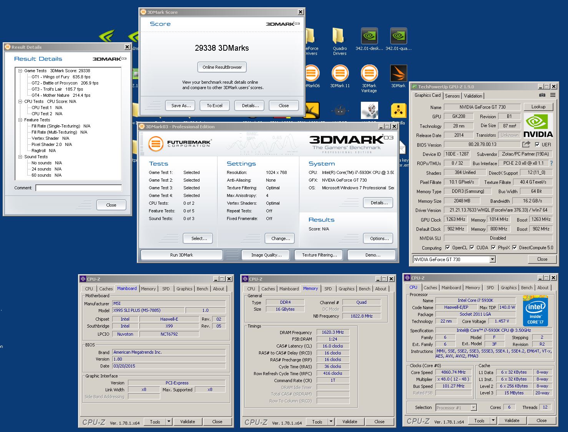Image resolution: width=568 pixels, height=432 pixels.
Task: Open About tab in CPU-Z CPU window
Action: pos(543,288)
